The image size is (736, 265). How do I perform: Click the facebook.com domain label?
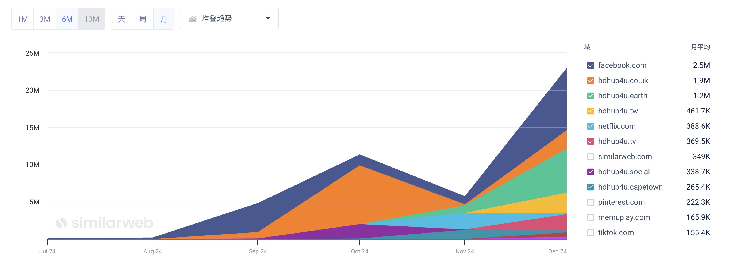(622, 65)
